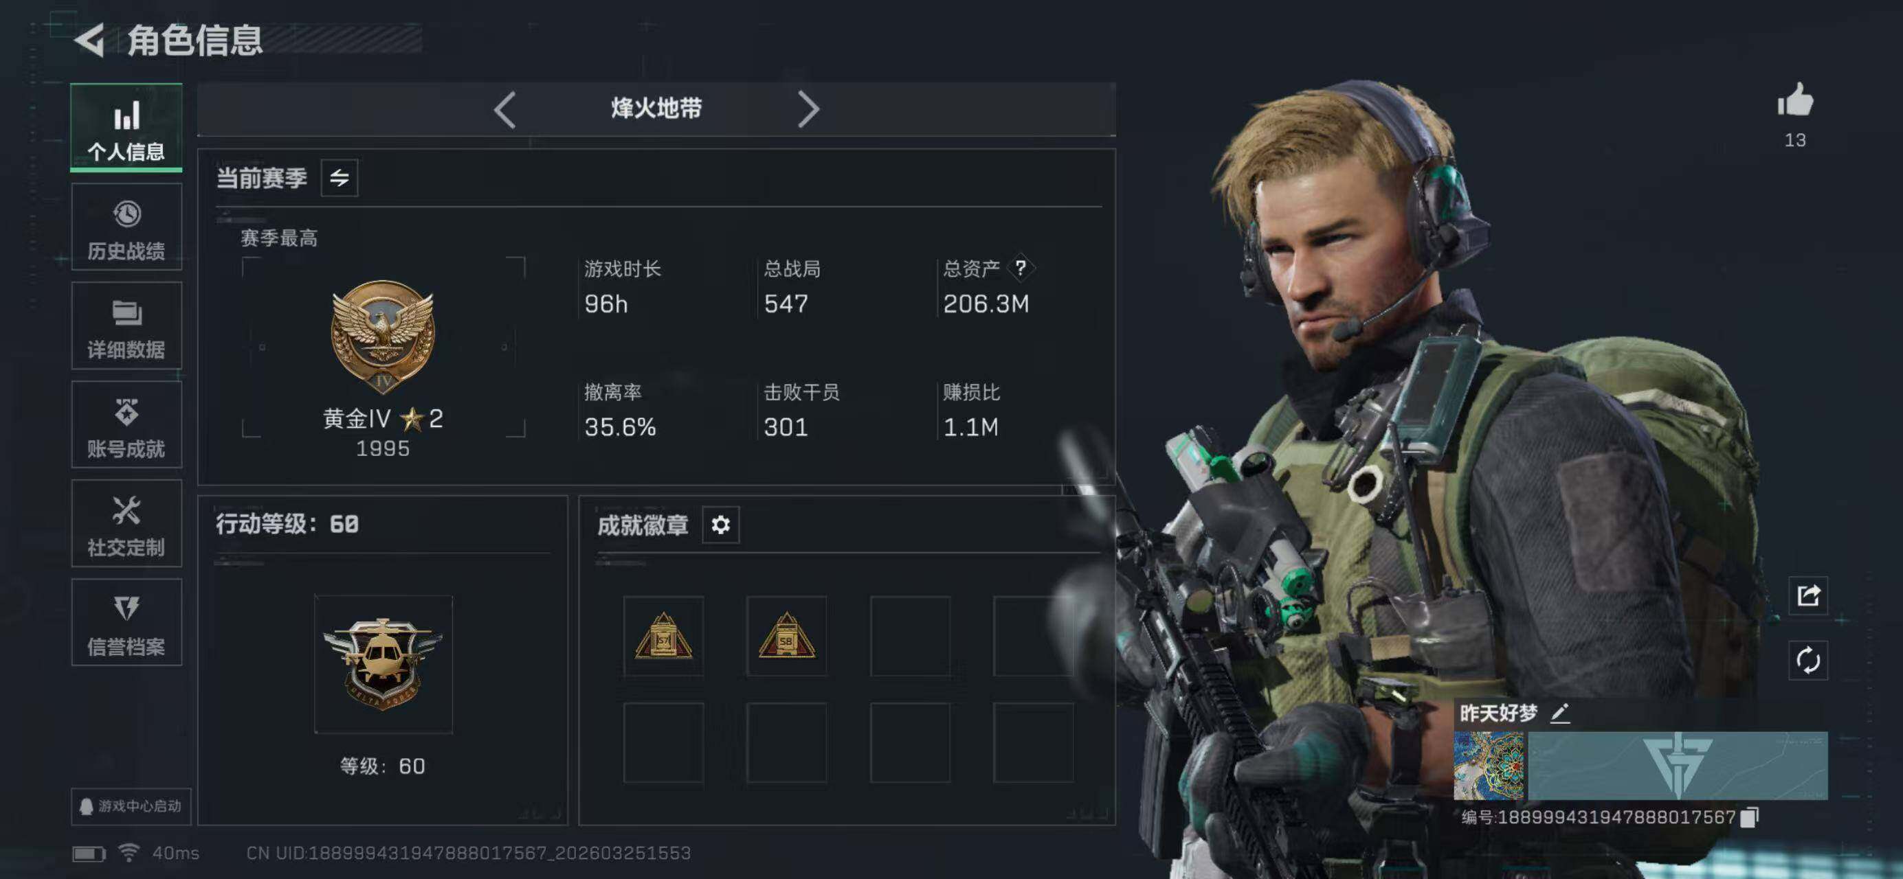
Task: Open the 历史战绩 tab
Action: 126,227
